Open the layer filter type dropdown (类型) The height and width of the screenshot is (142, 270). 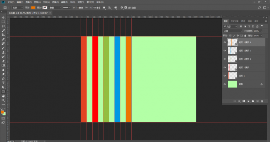point(230,27)
